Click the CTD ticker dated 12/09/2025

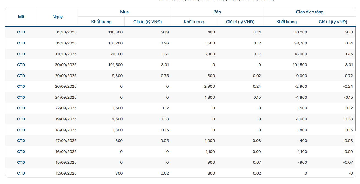[21, 173]
